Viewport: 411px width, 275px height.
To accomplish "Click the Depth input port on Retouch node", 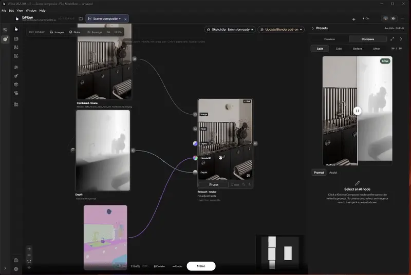I will (x=195, y=173).
